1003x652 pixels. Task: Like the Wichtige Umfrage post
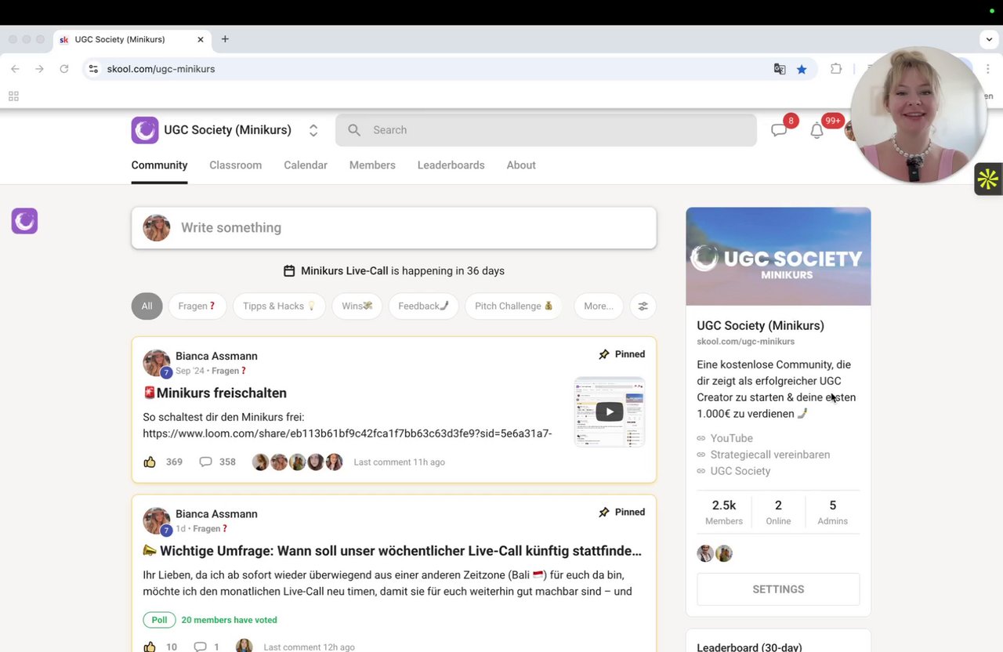click(150, 647)
